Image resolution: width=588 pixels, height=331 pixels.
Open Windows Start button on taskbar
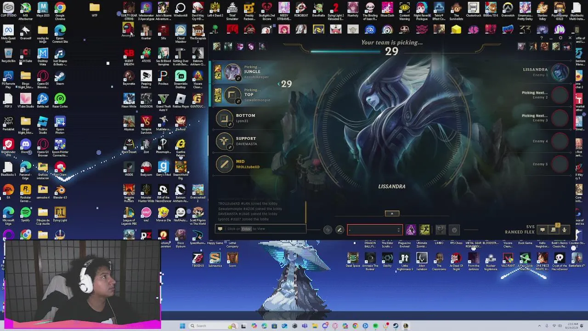pyautogui.click(x=182, y=326)
